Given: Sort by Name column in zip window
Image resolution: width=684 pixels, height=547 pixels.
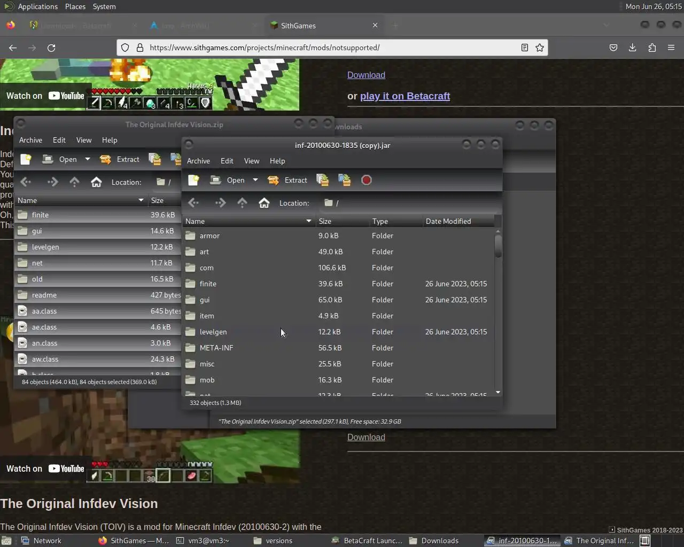Looking at the screenshot, I should [x=81, y=200].
